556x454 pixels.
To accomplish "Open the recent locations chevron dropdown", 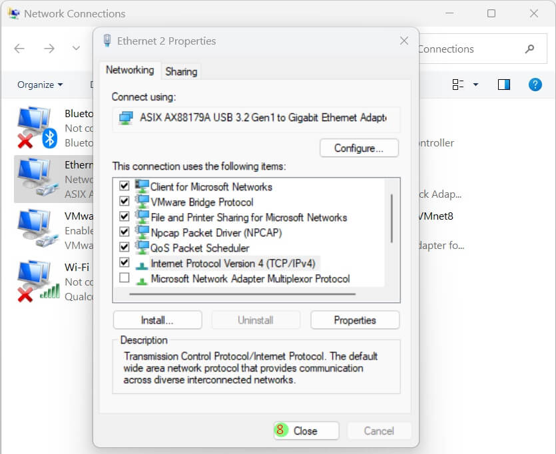I will 76,49.
